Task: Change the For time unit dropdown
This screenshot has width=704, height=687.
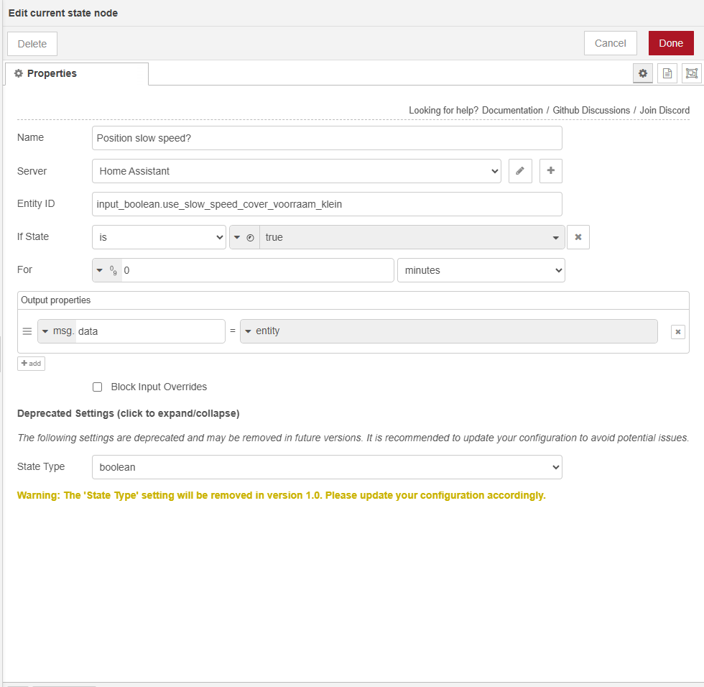Action: [x=481, y=270]
